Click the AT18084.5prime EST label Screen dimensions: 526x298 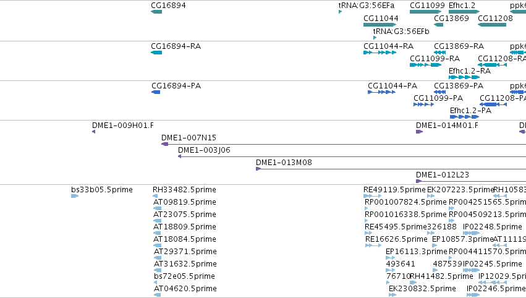click(x=185, y=240)
